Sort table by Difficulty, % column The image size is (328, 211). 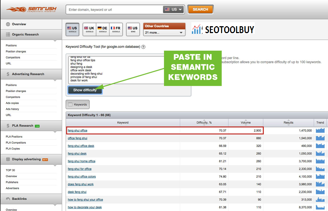204,123
